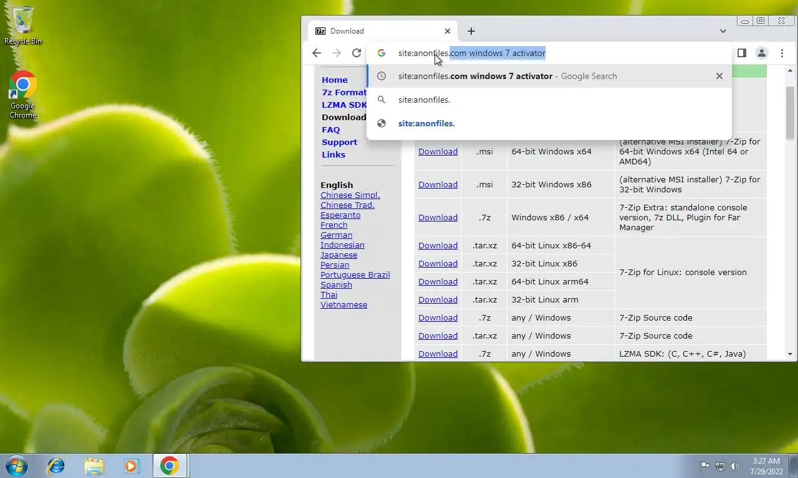
Task: Open the Recycle Bin desktop icon
Action: coord(23,25)
